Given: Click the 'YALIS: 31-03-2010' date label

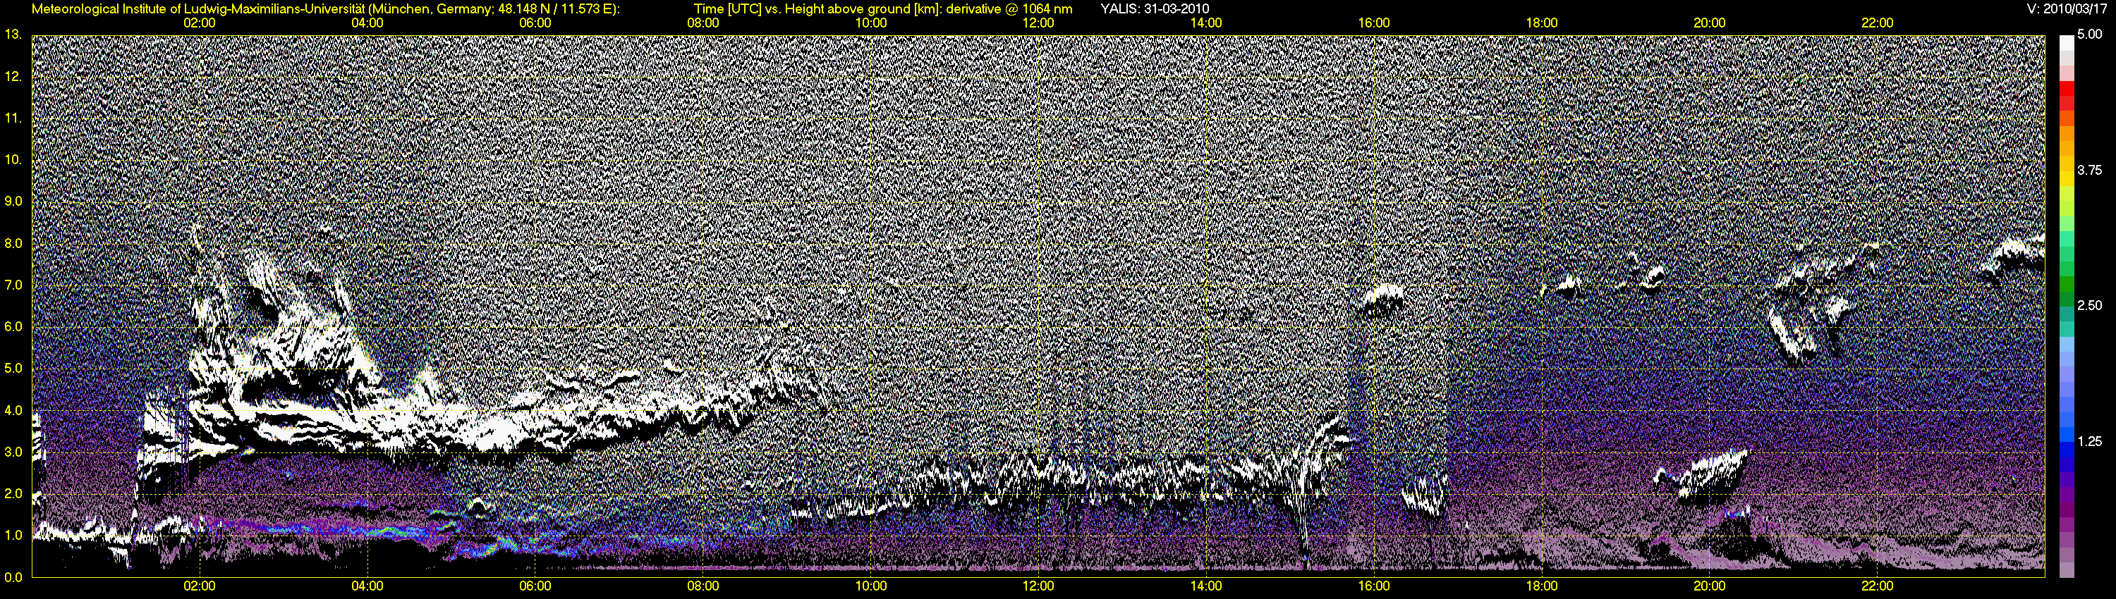Looking at the screenshot, I should pos(1154,9).
